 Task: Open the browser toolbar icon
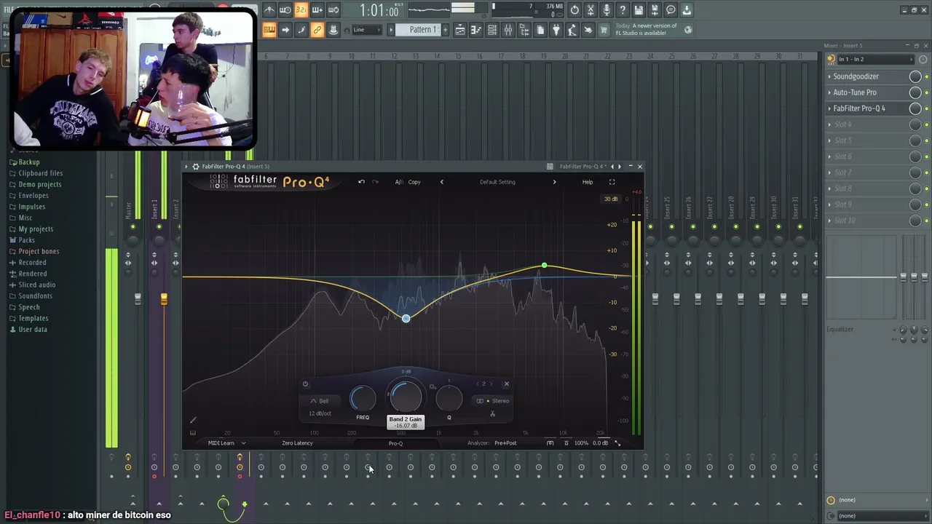point(524,30)
